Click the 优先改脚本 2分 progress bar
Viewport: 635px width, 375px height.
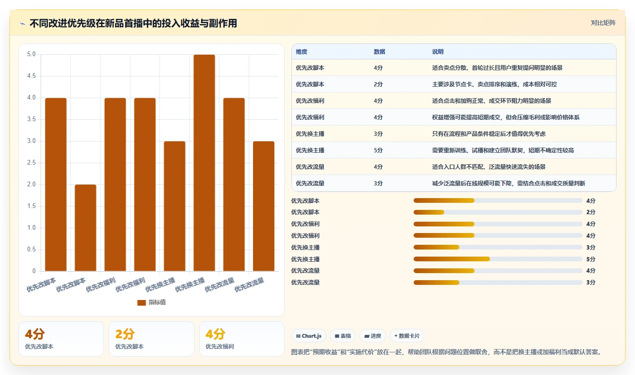498,212
